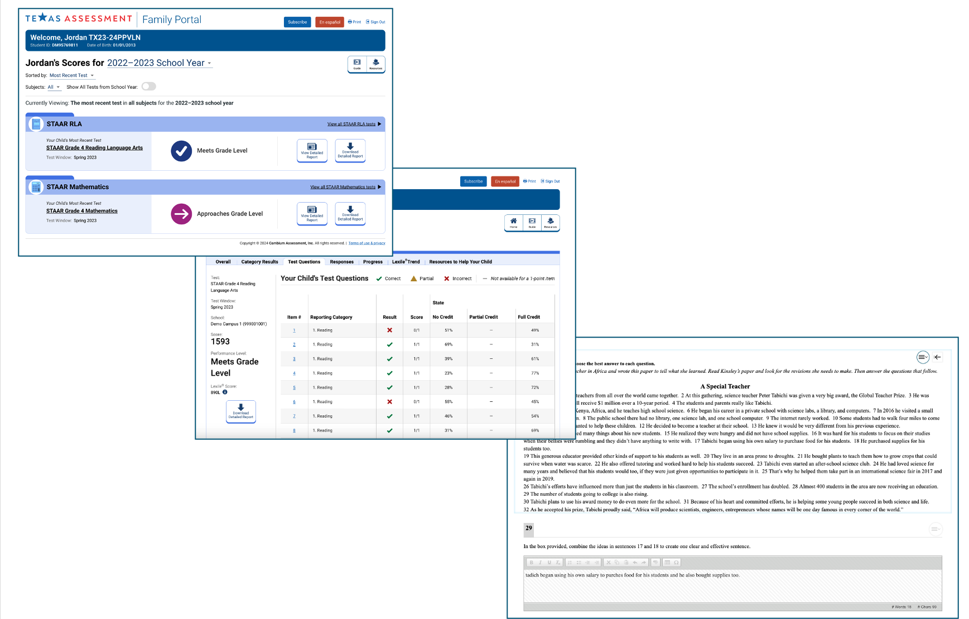Click En español in report window
The width and height of the screenshot is (969, 619).
click(505, 181)
